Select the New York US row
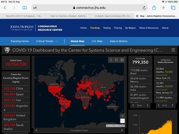 (166, 73)
